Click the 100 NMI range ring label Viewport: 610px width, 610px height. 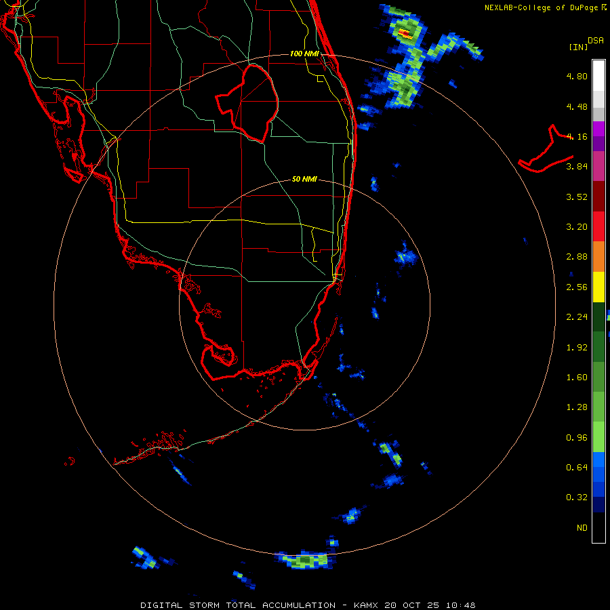(304, 54)
